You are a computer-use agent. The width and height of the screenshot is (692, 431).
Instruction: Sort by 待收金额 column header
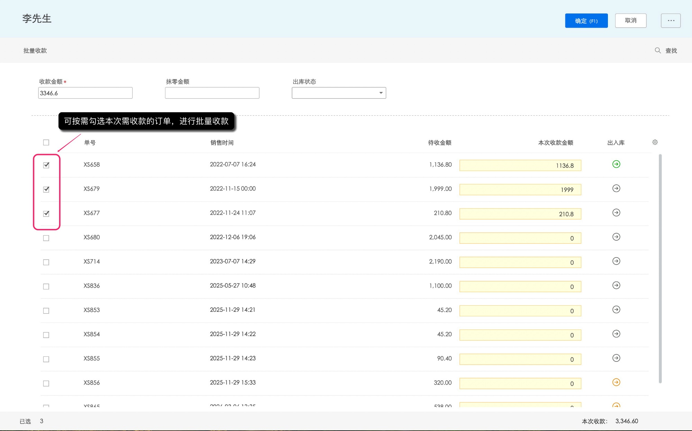tap(439, 143)
